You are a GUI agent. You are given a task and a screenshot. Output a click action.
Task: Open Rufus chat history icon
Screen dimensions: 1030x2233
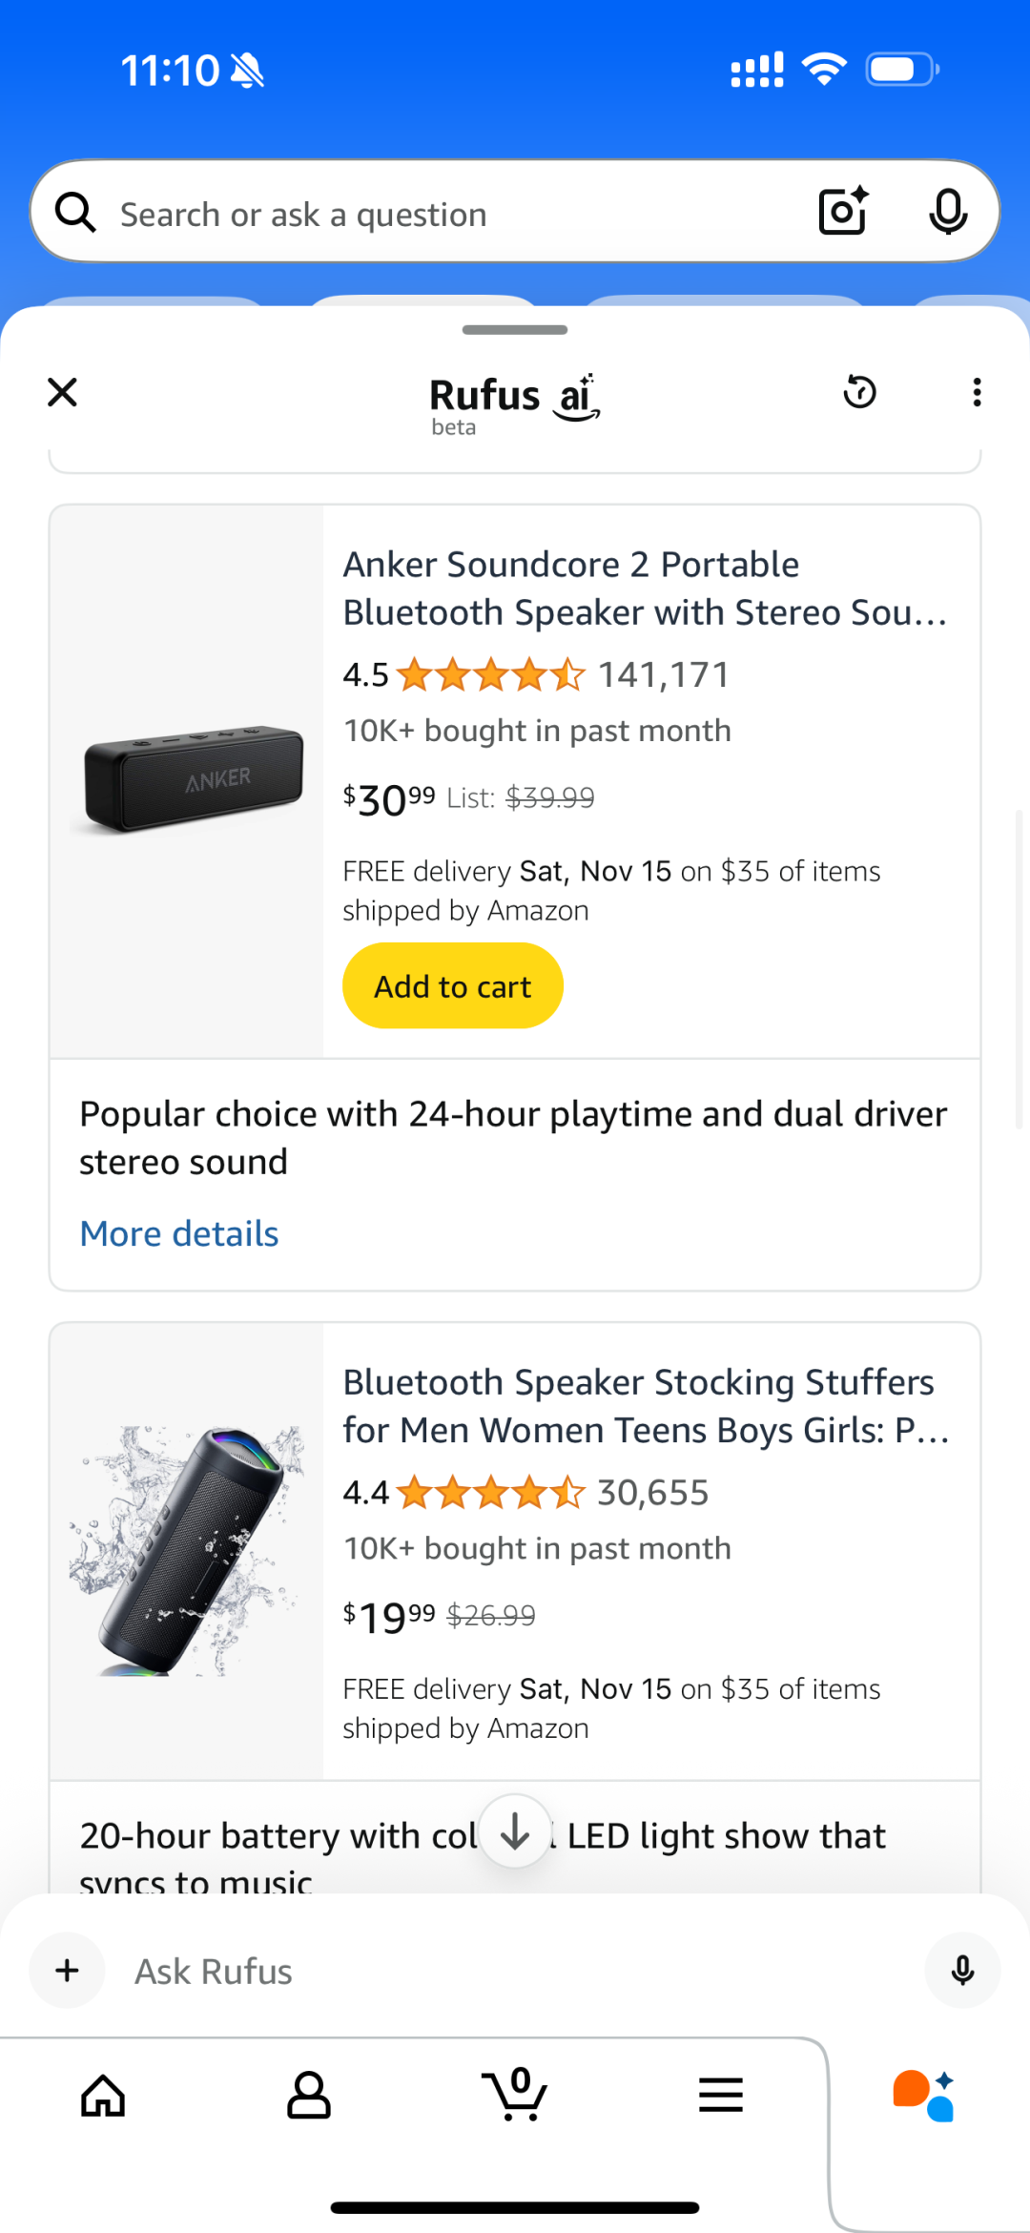(x=859, y=392)
